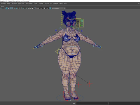Open the Mesh menu
The width and height of the screenshot is (140, 105).
[8, 3]
